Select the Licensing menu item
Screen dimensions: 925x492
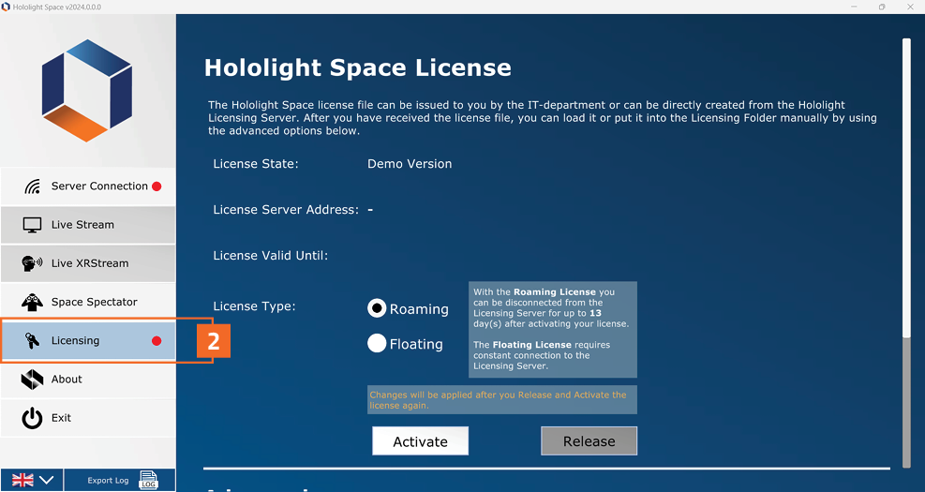[x=88, y=340]
